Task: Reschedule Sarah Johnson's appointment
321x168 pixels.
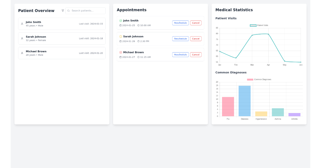Action: [180, 38]
